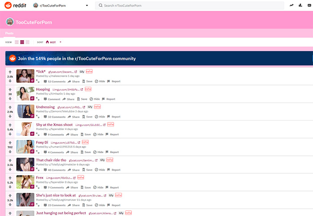Click the Join the 149k people community banner
Screen dimensions: 313x216
pyautogui.click(x=159, y=58)
